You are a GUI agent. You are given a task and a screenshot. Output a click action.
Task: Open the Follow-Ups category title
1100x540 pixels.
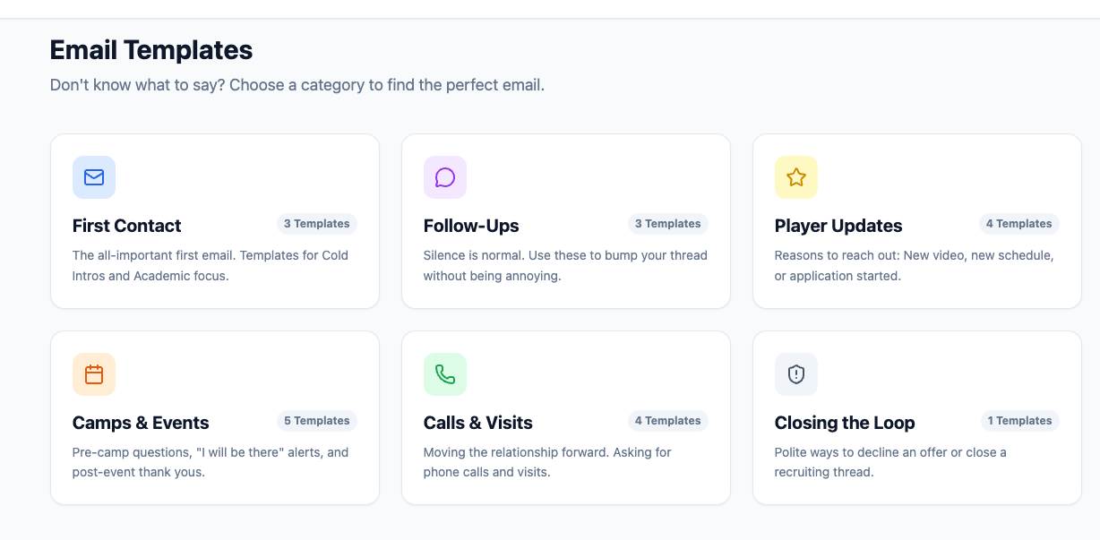[471, 226]
